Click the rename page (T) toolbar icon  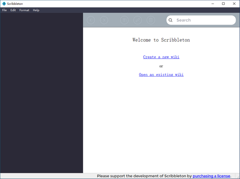click(124, 20)
